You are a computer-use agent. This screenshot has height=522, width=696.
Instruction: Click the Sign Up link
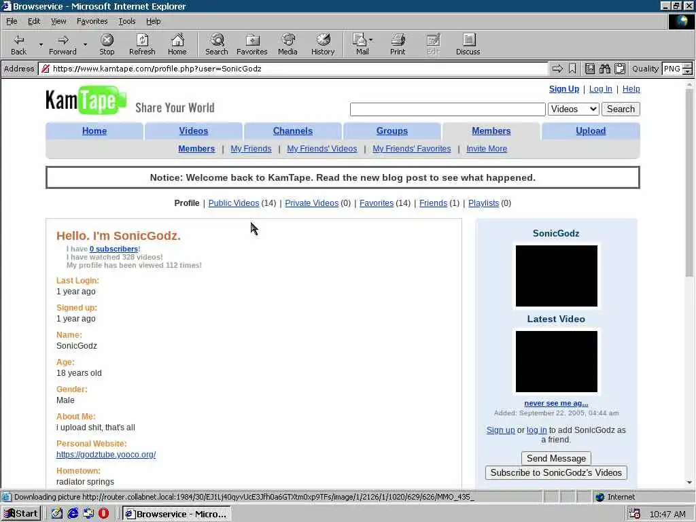[563, 89]
